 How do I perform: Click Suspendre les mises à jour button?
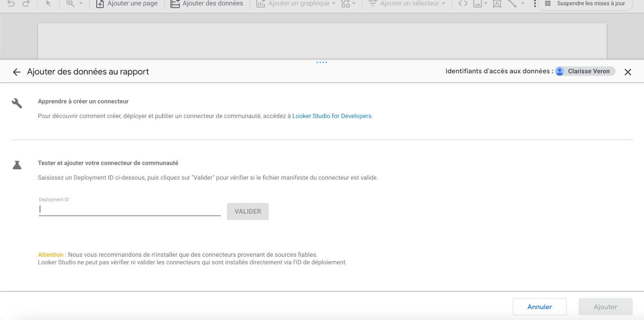pos(585,4)
